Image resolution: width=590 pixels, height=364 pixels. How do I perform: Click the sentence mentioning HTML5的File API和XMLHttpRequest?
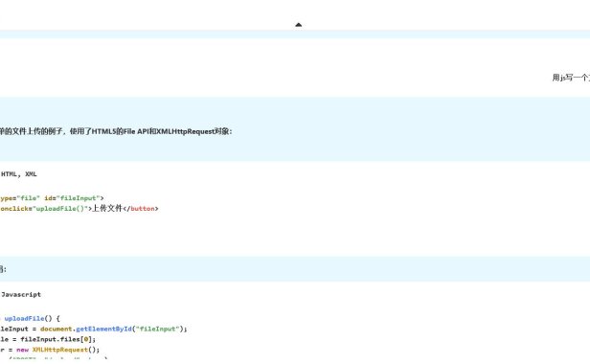coord(116,131)
